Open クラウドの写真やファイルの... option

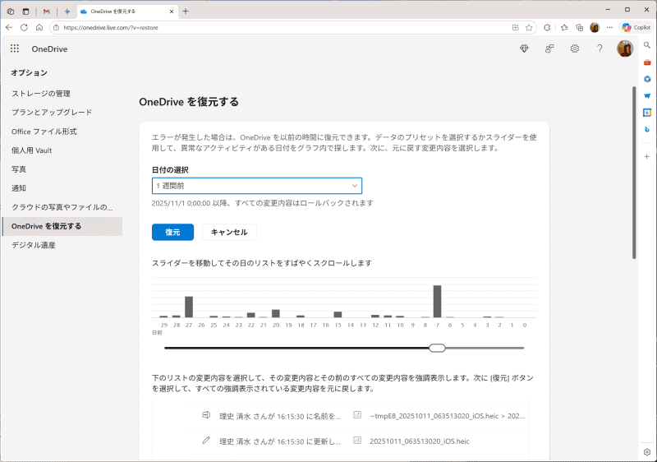(x=62, y=207)
